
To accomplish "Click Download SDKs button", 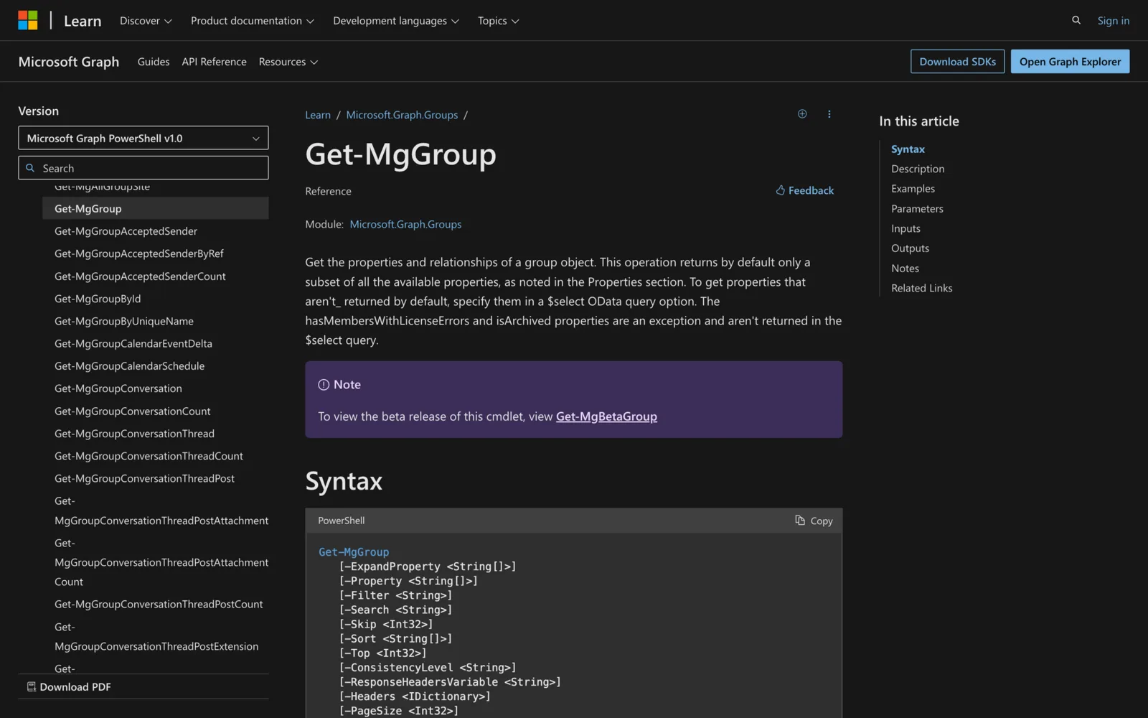I will pos(957,62).
